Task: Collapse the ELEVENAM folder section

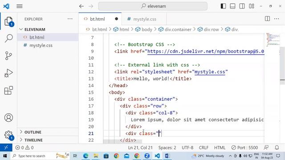Action: tap(48, 29)
